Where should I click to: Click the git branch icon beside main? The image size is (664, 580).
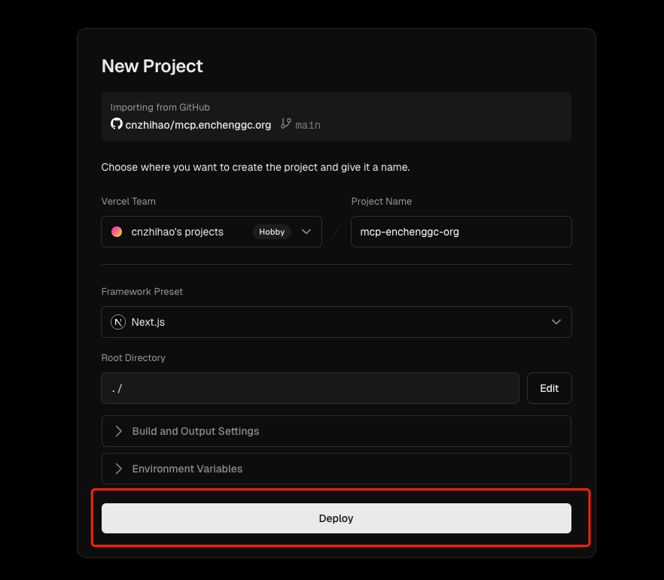[286, 124]
